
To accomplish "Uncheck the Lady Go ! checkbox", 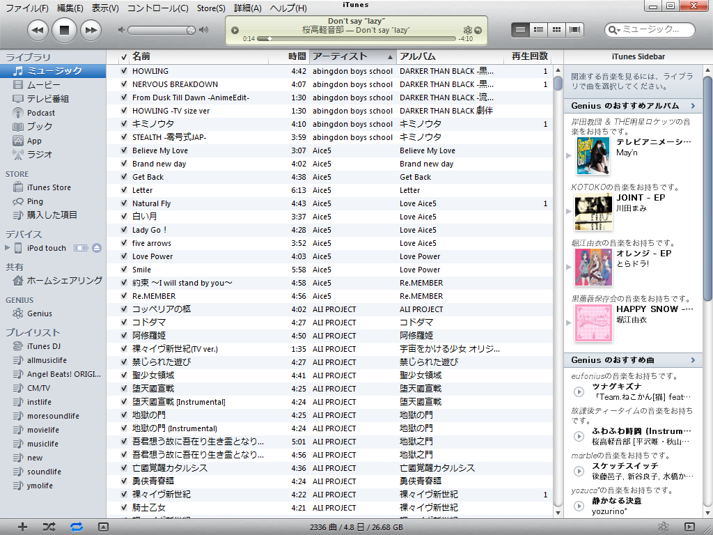I will pos(124,230).
